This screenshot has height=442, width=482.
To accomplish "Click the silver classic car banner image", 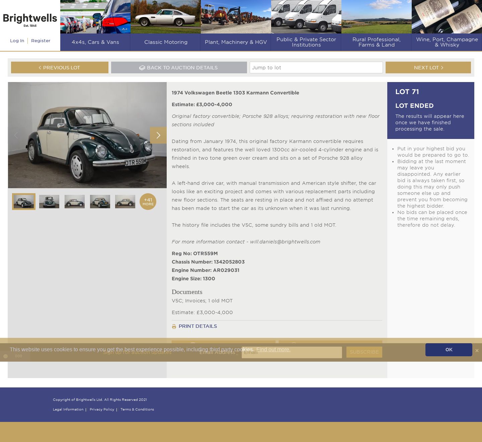I will pos(166,17).
